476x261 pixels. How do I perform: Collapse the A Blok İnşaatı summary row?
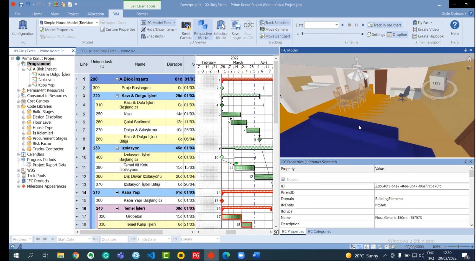click(117, 79)
